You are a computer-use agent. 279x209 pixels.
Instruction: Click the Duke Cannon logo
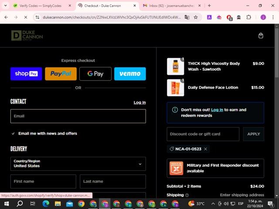(27, 35)
